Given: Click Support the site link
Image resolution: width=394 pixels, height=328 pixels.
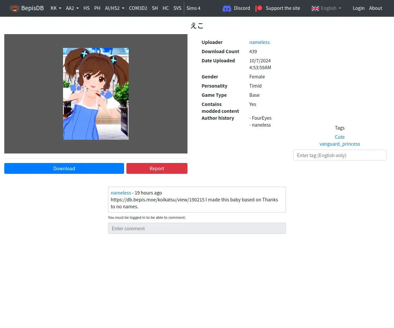Looking at the screenshot, I should (283, 8).
